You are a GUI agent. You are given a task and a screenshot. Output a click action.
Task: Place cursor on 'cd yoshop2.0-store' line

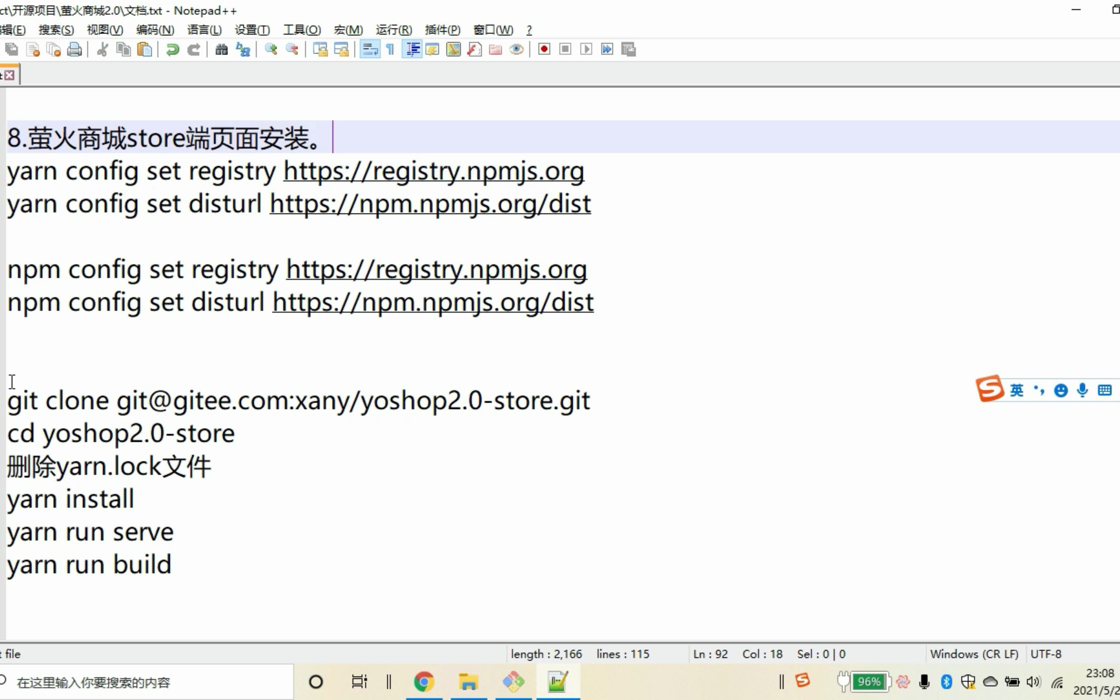click(x=121, y=434)
